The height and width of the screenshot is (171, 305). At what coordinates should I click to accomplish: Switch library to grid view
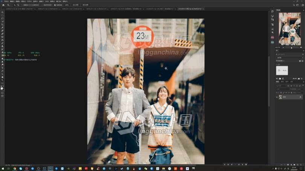[300, 61]
